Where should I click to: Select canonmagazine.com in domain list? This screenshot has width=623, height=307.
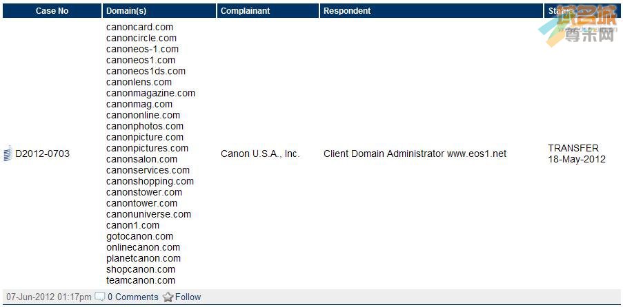pyautogui.click(x=150, y=93)
